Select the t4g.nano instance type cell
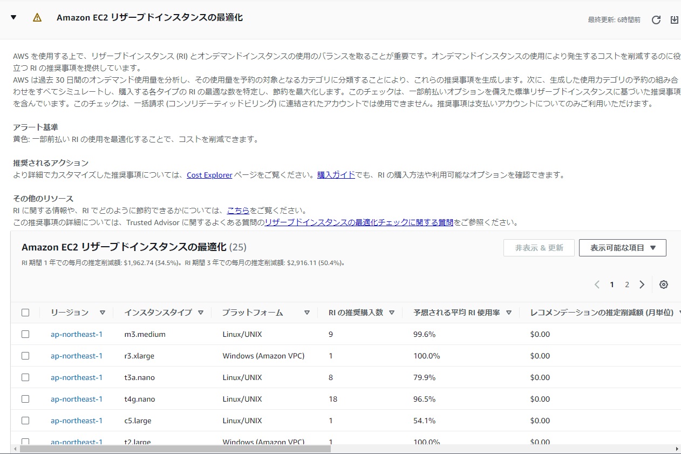This screenshot has width=681, height=454. pyautogui.click(x=139, y=399)
